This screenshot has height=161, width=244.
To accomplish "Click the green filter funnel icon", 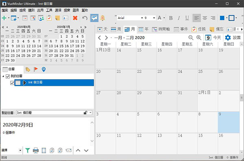I will 28,150.
